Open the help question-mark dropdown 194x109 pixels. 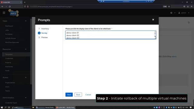173,13
